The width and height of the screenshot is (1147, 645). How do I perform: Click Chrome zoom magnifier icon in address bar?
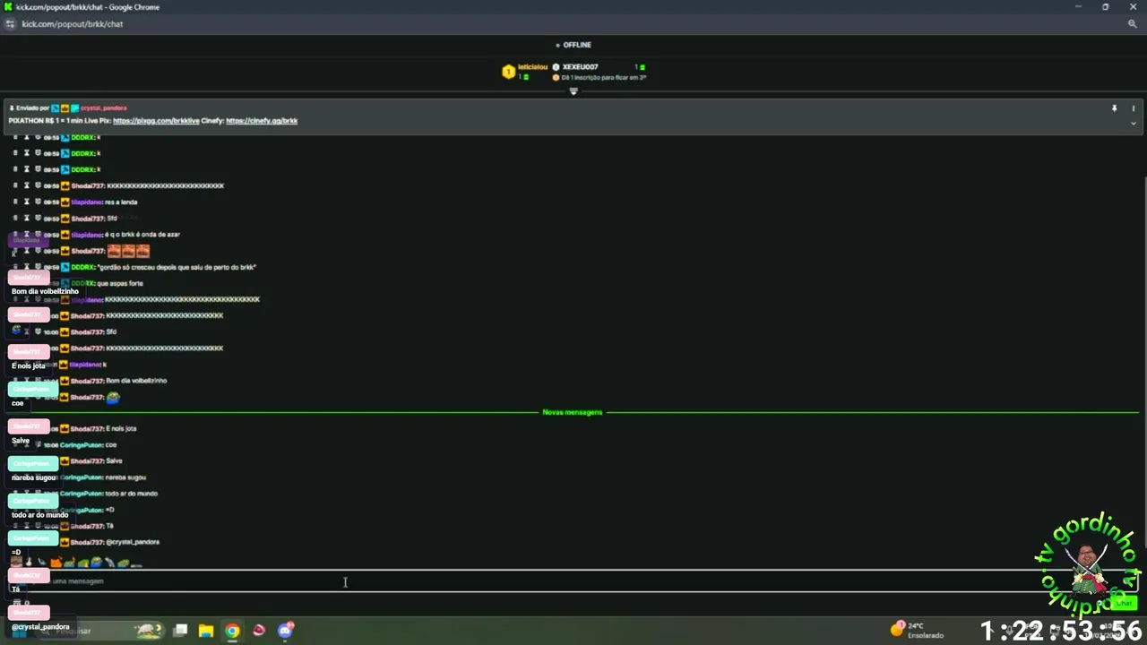click(x=1133, y=24)
